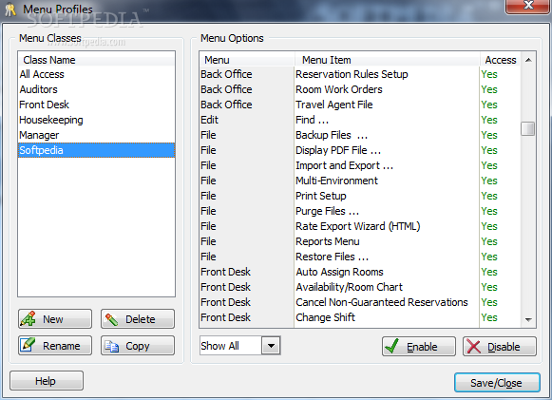Select the Multi-Environment row

click(x=360, y=181)
